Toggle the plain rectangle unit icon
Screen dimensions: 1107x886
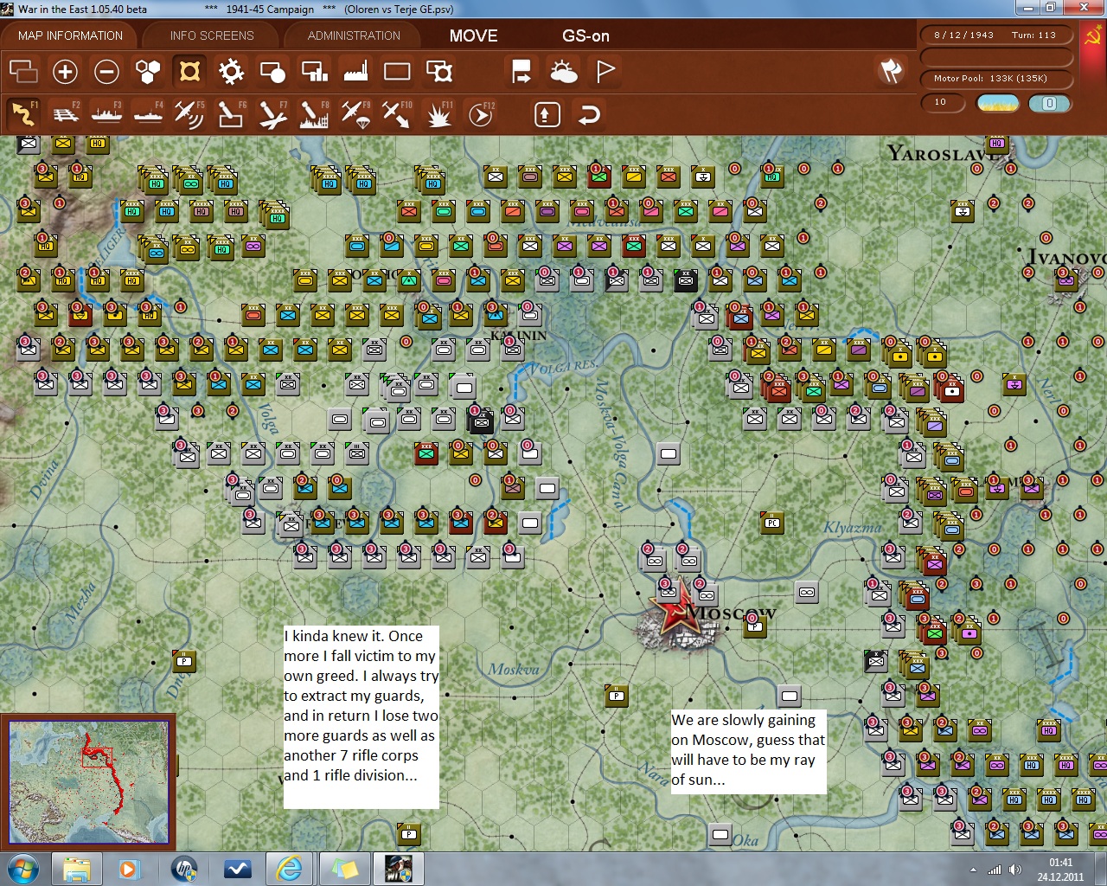[397, 71]
